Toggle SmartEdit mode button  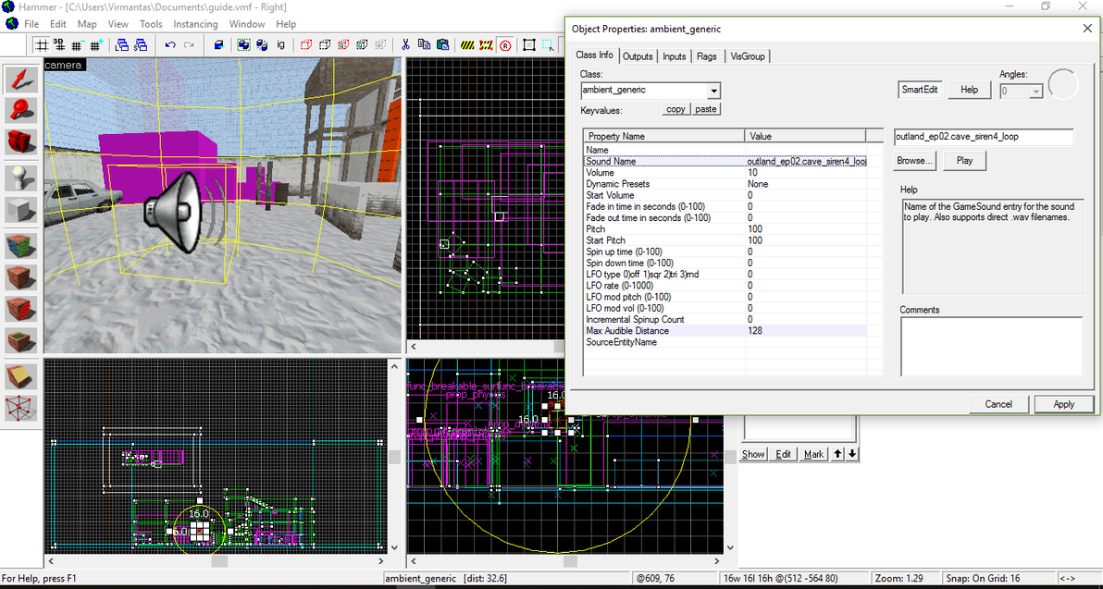(920, 90)
